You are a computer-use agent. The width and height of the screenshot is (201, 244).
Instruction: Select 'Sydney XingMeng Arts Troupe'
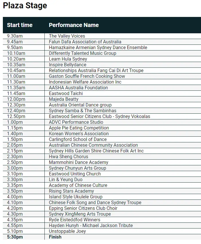pos(80,214)
